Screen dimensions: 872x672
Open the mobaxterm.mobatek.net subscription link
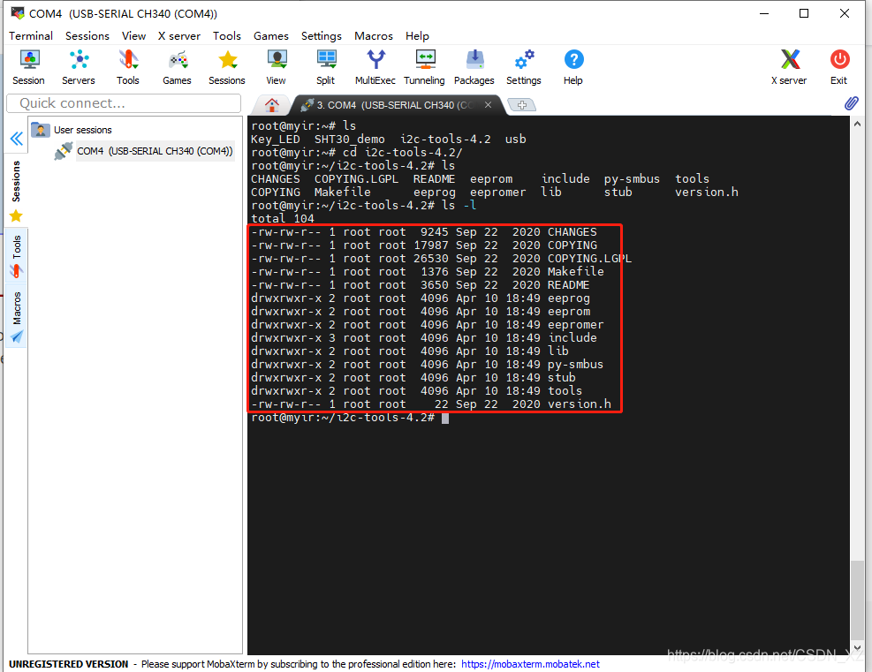click(x=530, y=664)
